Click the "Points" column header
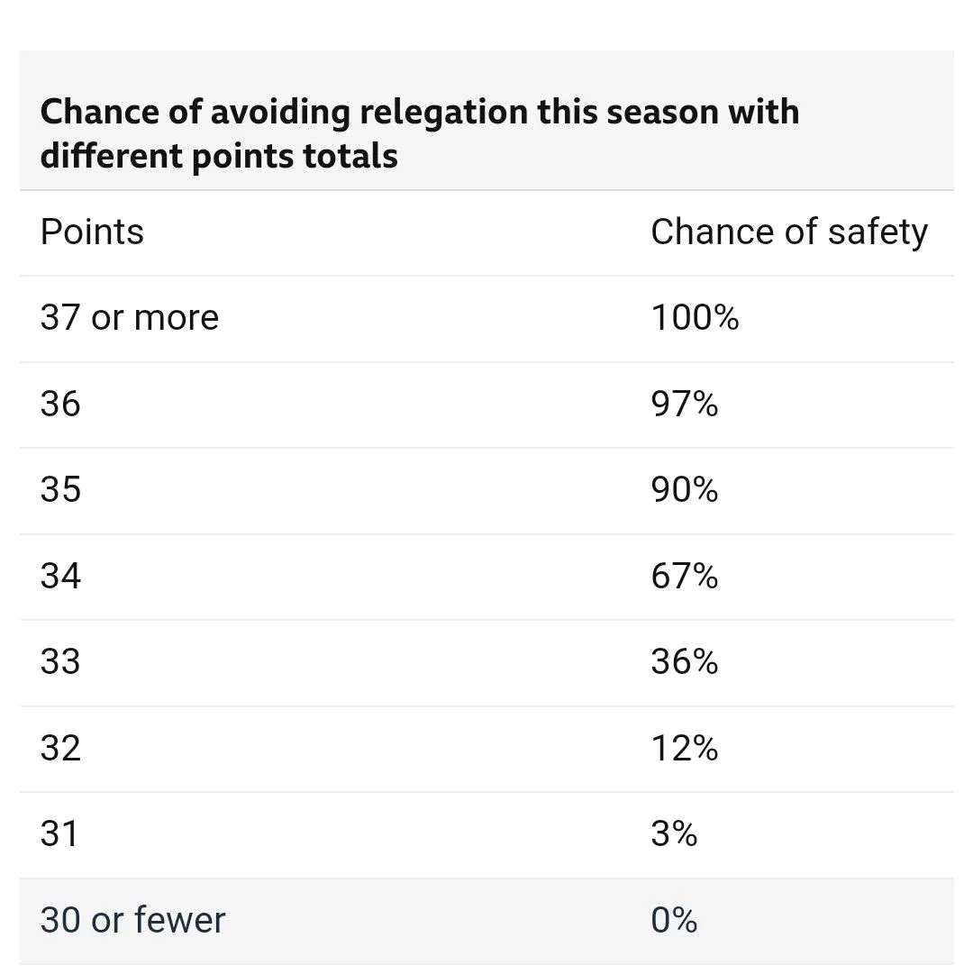Screen dimensions: 973x974 [92, 232]
